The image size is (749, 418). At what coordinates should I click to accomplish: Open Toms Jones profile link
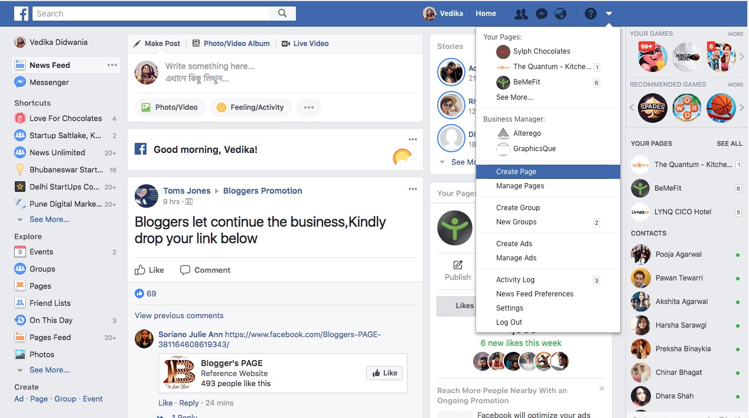coord(187,191)
